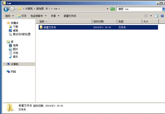Expand arrow after 新加卷 (E:) in breadcrumb

point(52,9)
